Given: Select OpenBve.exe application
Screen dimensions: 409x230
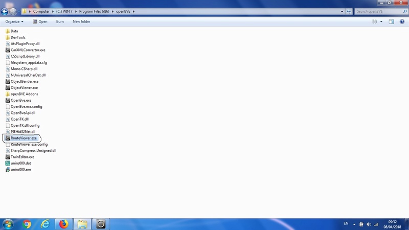Looking at the screenshot, I should tap(18, 100).
